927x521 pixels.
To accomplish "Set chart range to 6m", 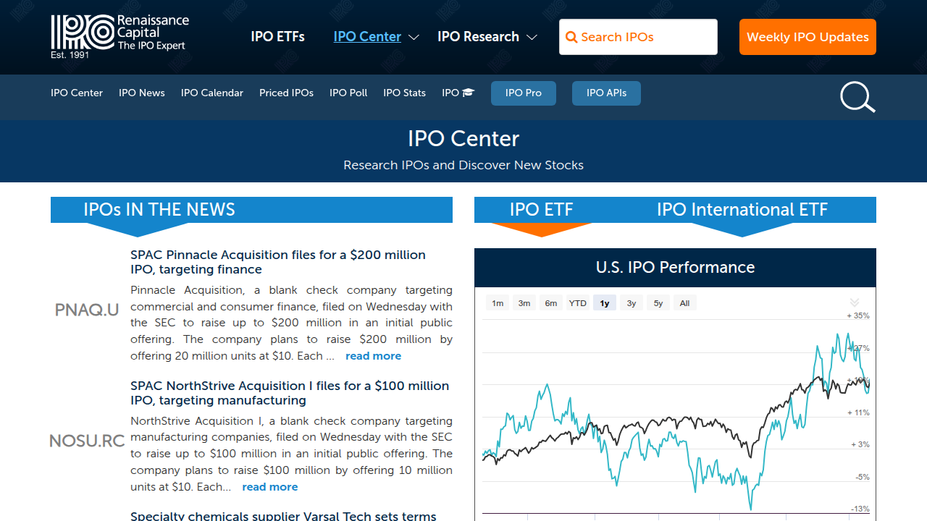I will (x=551, y=303).
